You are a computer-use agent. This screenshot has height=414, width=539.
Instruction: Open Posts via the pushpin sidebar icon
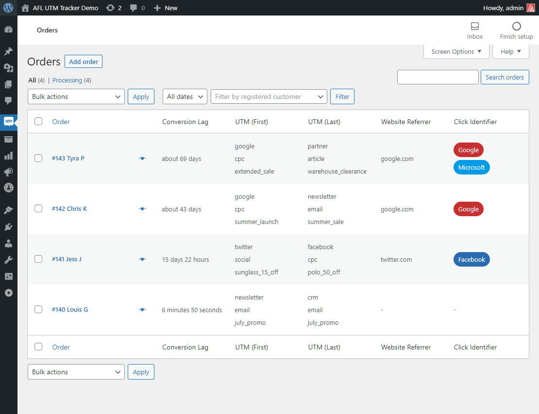point(8,51)
